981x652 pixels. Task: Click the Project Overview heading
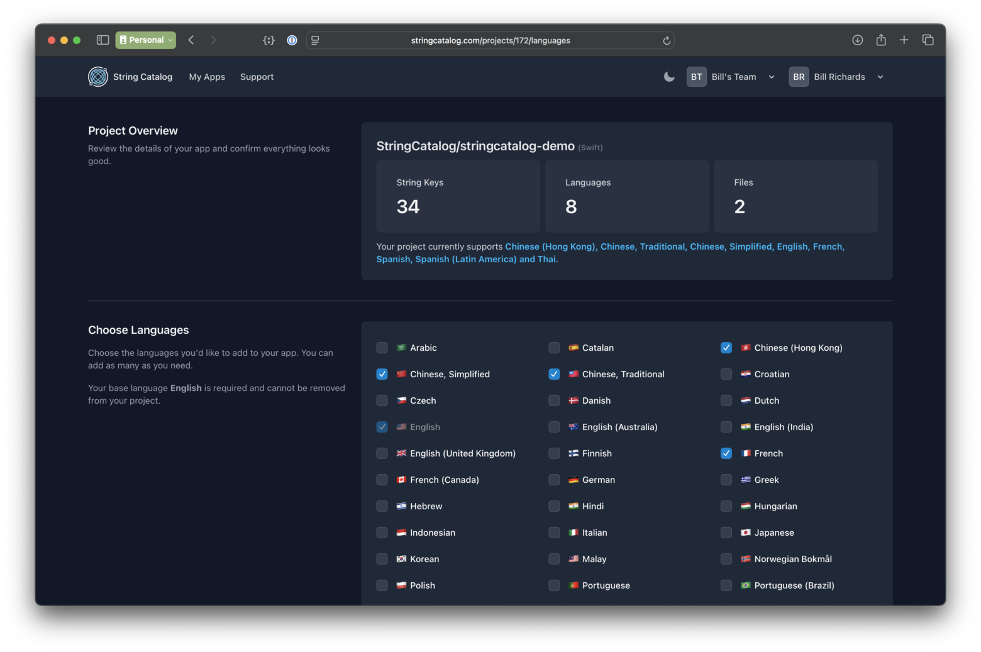pos(133,131)
